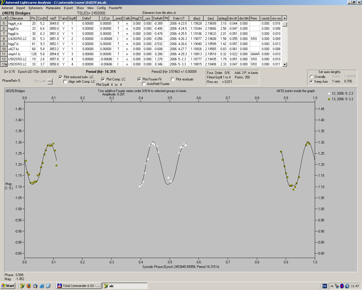Click the table scrollbar down arrow
Image resolution: width=362 pixels, height=290 pixels.
tap(285, 65)
